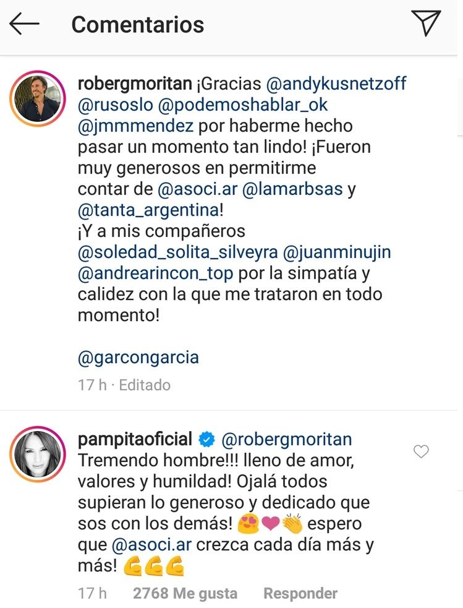Visit the @garcongarcia mention
The height and width of the screenshot is (608, 463).
click(138, 357)
